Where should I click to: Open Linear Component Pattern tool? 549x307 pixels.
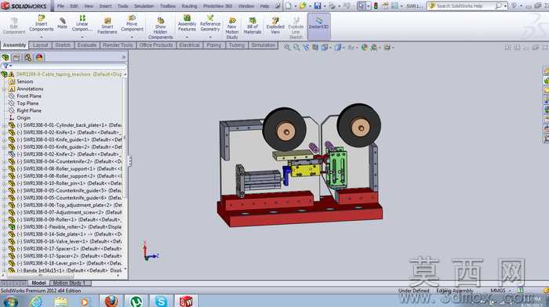coord(82,23)
